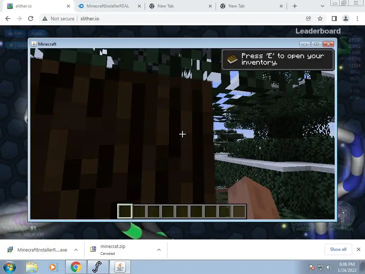The height and width of the screenshot is (274, 365).
Task: Expand options for MinecraftInstallerR....exe download
Action: (76, 250)
